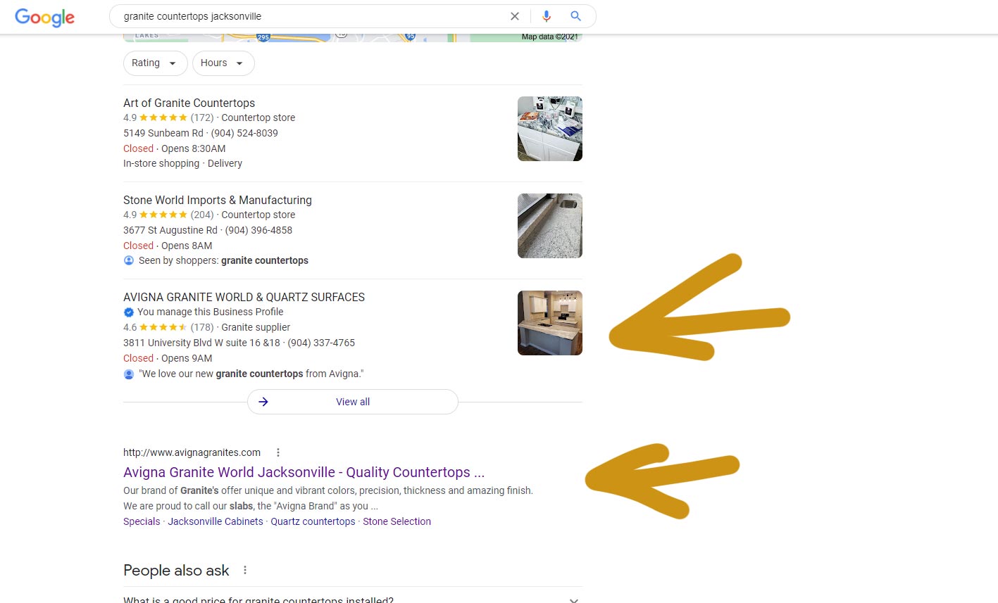
Task: Click the '5149 Sunbeam Rd' address line
Action: [163, 133]
